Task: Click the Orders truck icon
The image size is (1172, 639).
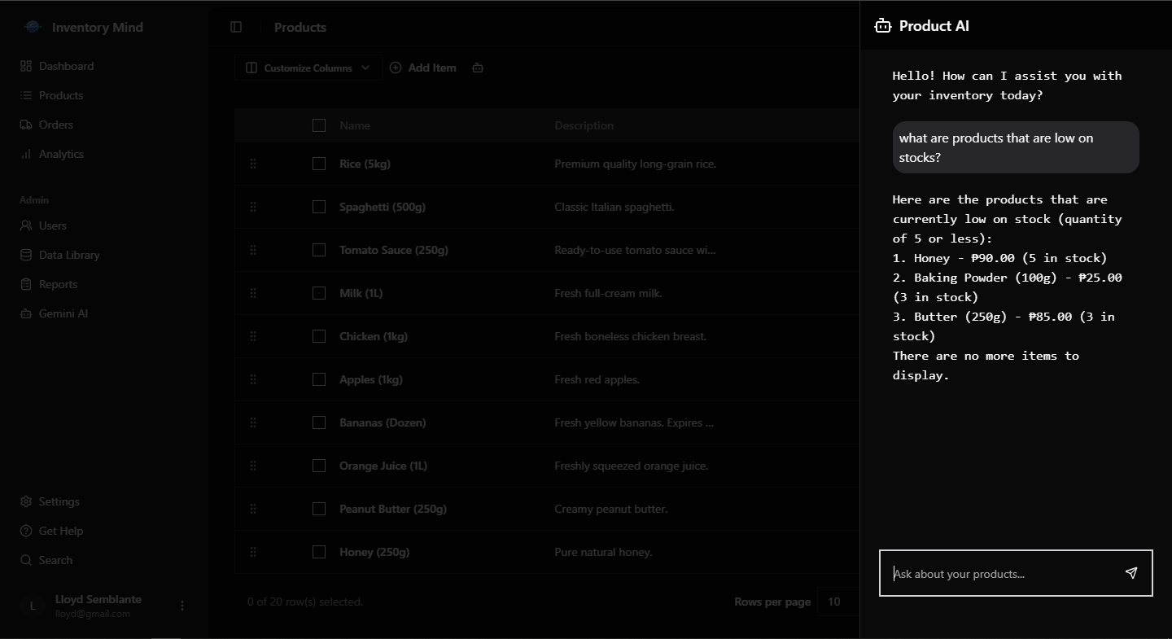Action: (x=26, y=125)
